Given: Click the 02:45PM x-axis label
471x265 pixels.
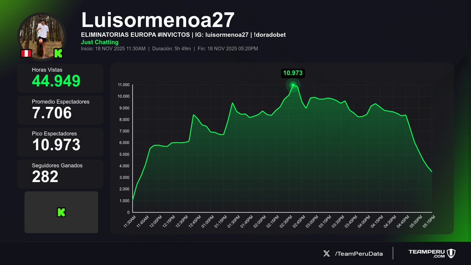Looking at the screenshot, I should (x=299, y=221).
